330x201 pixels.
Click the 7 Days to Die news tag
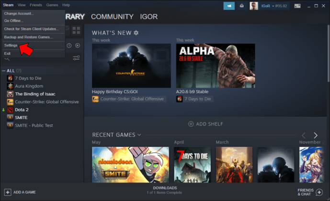[x=194, y=99]
